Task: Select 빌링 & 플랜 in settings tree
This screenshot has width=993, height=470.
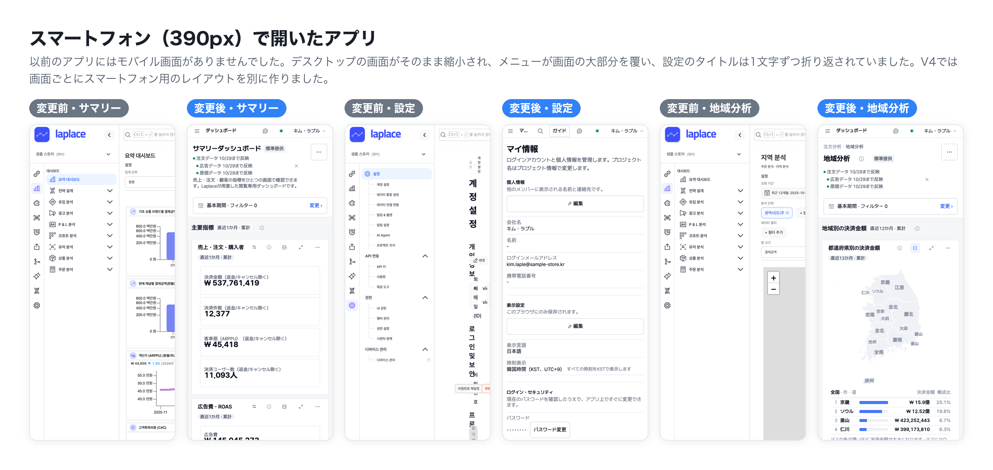Action: (384, 215)
